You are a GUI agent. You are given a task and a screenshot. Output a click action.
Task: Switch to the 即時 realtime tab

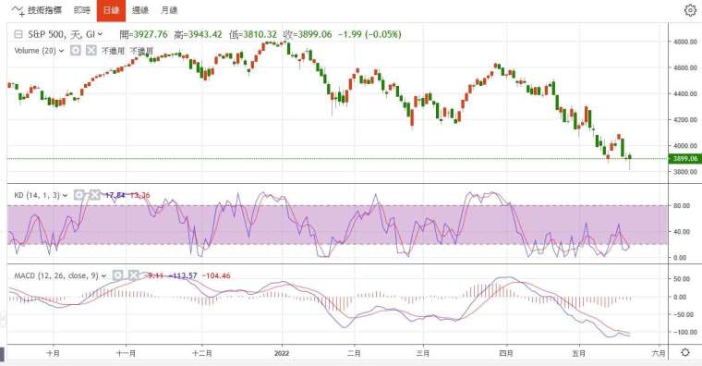(82, 10)
